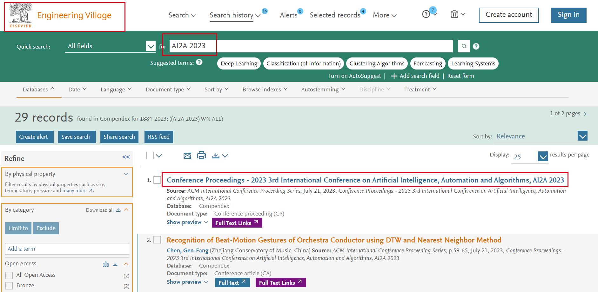Select the checkbox for record 2

coord(157,240)
